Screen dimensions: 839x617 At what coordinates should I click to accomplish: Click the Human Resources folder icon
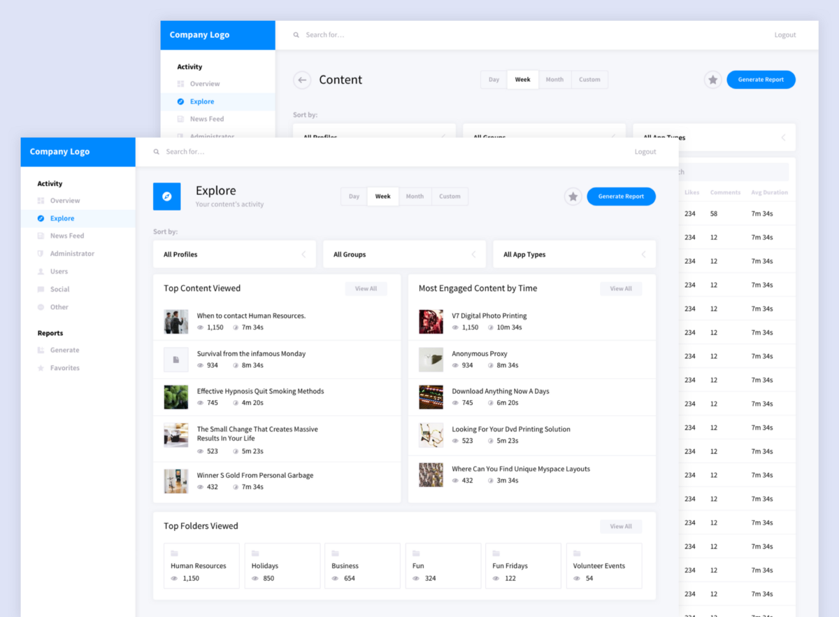[174, 553]
